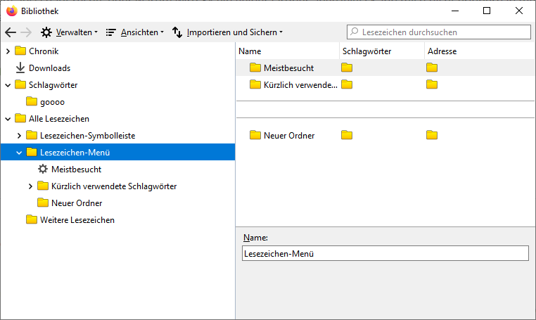
Task: Expand the Chronik tree node
Action: pos(8,51)
